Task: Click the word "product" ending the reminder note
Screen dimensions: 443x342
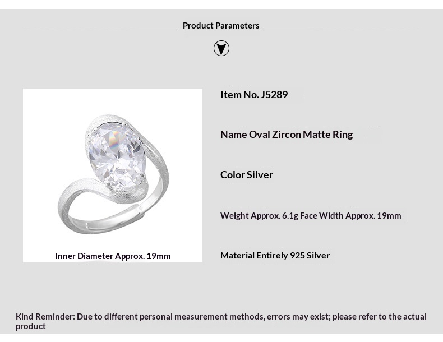Action: click(31, 326)
